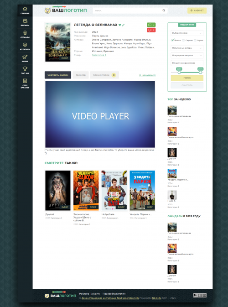Click the search magnifier icon

[164, 10]
